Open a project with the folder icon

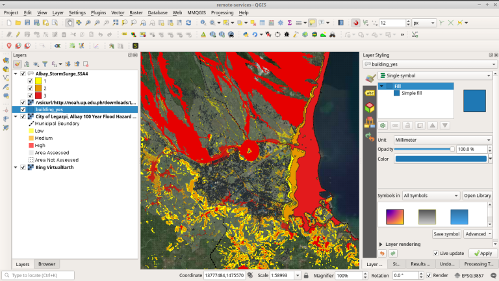click(18, 23)
